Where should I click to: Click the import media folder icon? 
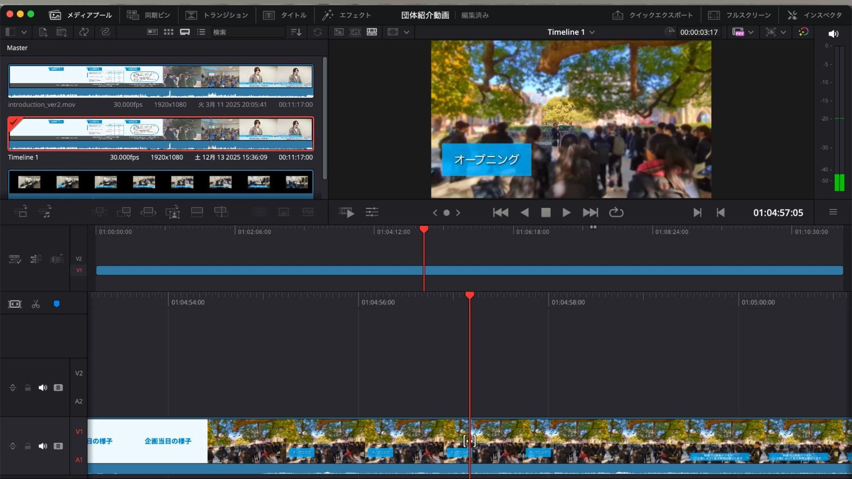pos(61,32)
